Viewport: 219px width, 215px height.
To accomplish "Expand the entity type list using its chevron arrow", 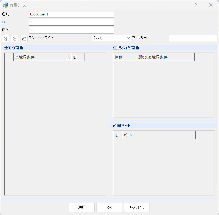I will coord(128,38).
